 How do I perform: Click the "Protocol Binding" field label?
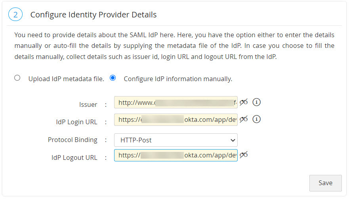point(72,140)
